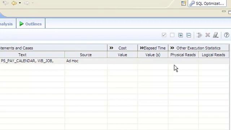Sort by the Text column header

(32, 55)
